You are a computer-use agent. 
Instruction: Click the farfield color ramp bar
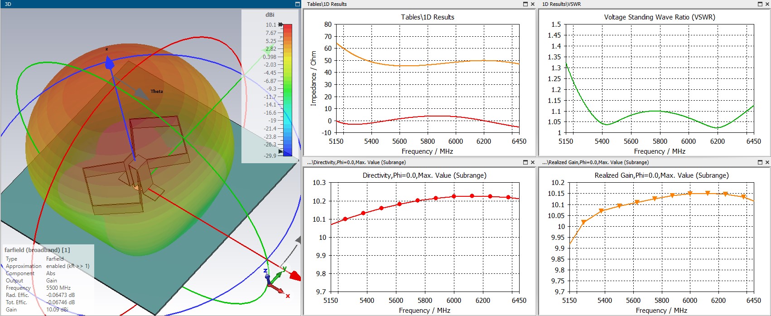288,90
